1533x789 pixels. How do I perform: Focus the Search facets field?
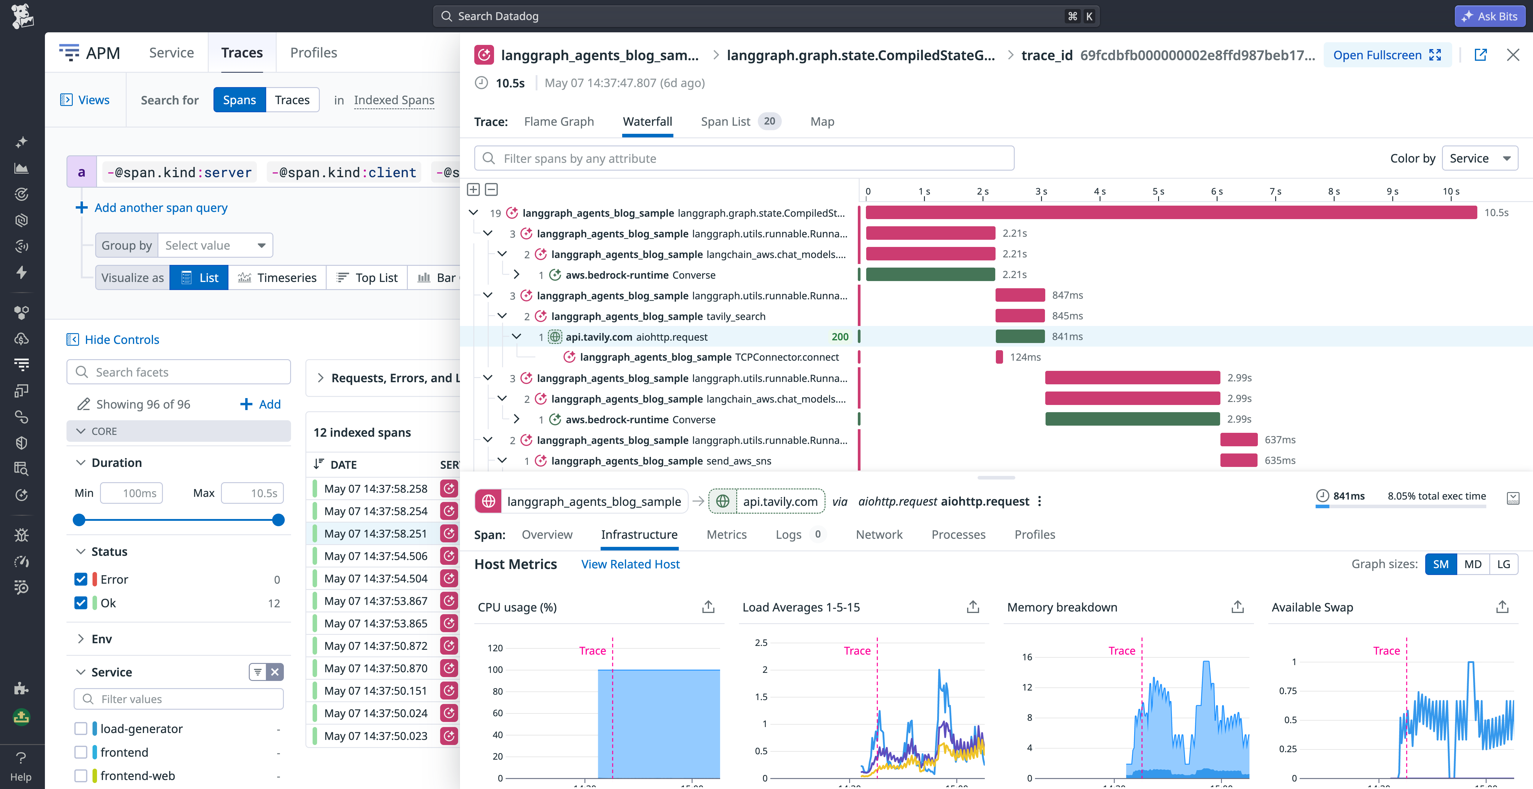[x=178, y=372]
